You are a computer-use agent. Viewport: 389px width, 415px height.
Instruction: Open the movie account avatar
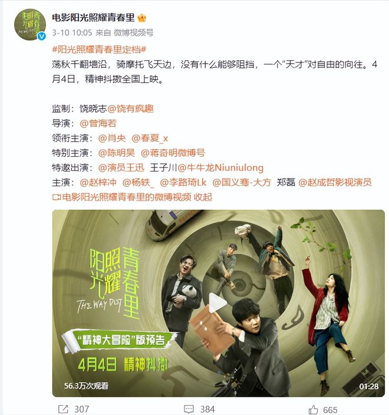pyautogui.click(x=29, y=24)
